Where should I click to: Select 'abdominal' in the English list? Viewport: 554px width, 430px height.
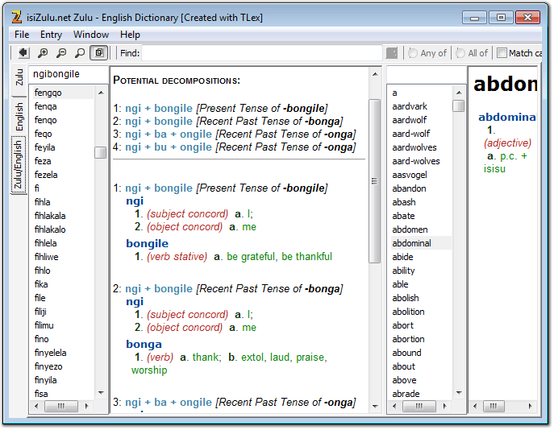(411, 243)
